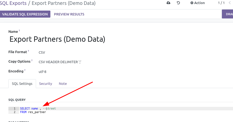
Task: Click the discard changes undo icon
Action: [178, 3]
